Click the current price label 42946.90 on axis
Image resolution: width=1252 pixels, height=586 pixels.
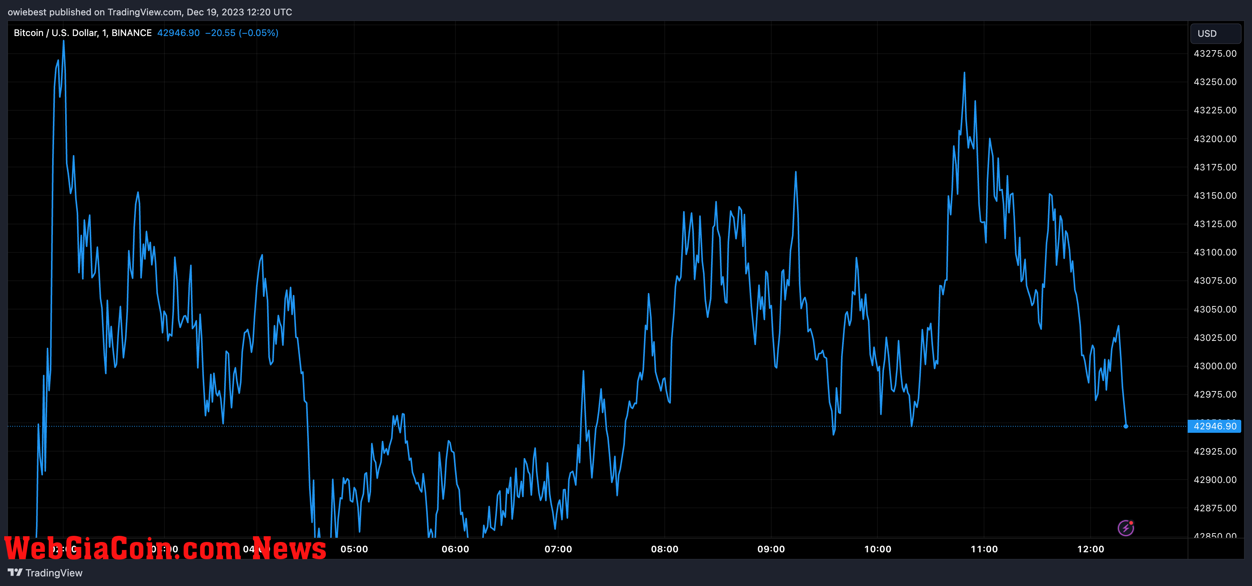pyautogui.click(x=1214, y=426)
